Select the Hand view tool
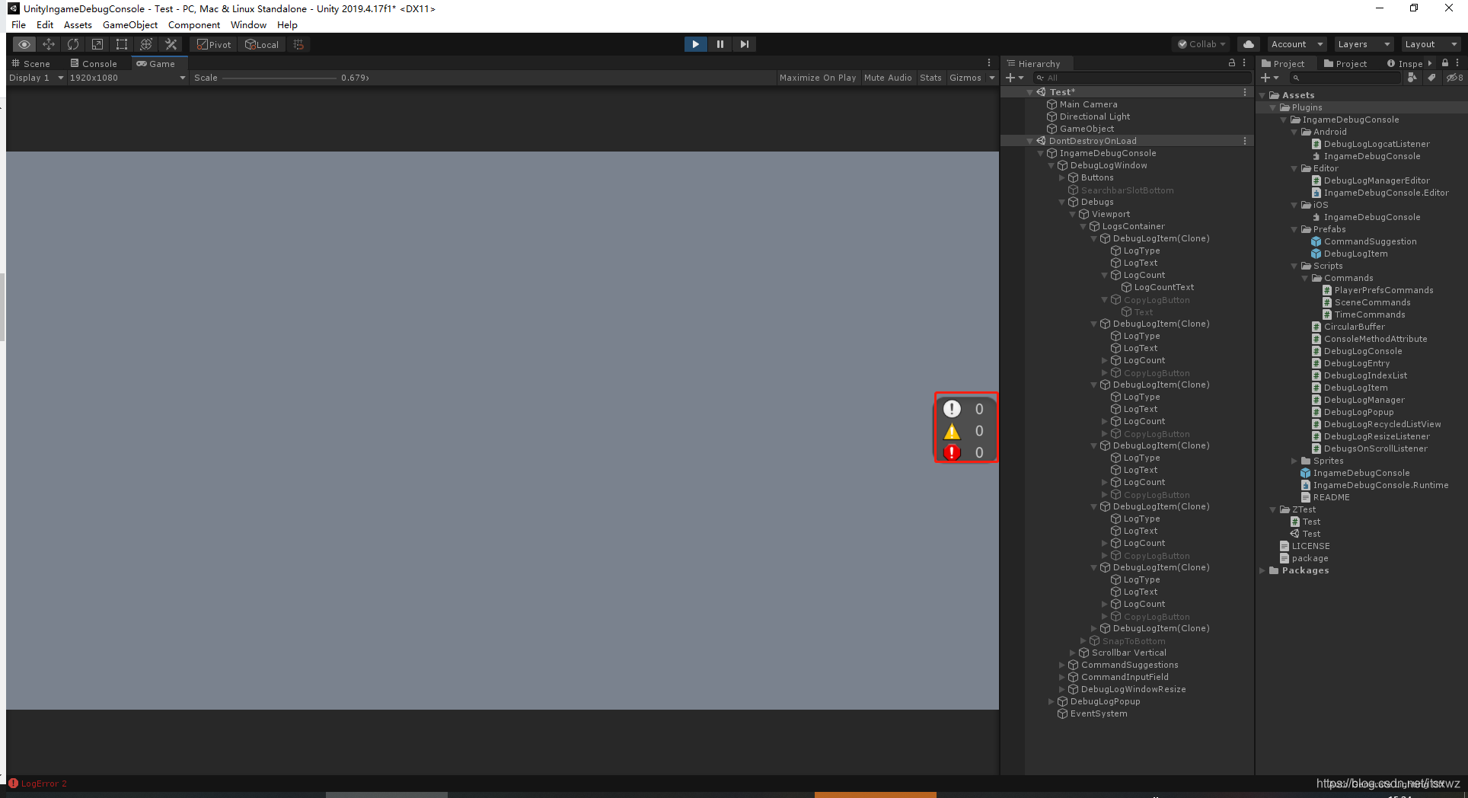The width and height of the screenshot is (1468, 798). 24,44
